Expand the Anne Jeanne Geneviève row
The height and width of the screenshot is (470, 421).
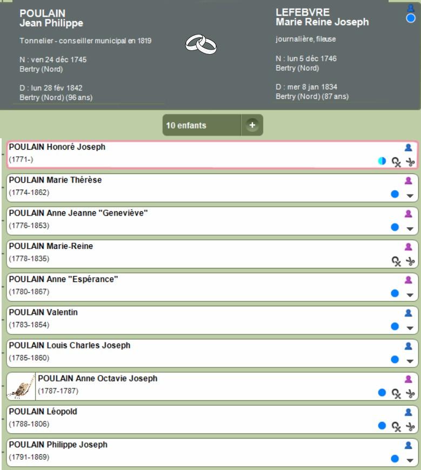point(410,229)
